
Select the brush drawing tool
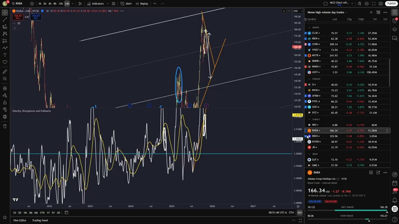[5, 48]
